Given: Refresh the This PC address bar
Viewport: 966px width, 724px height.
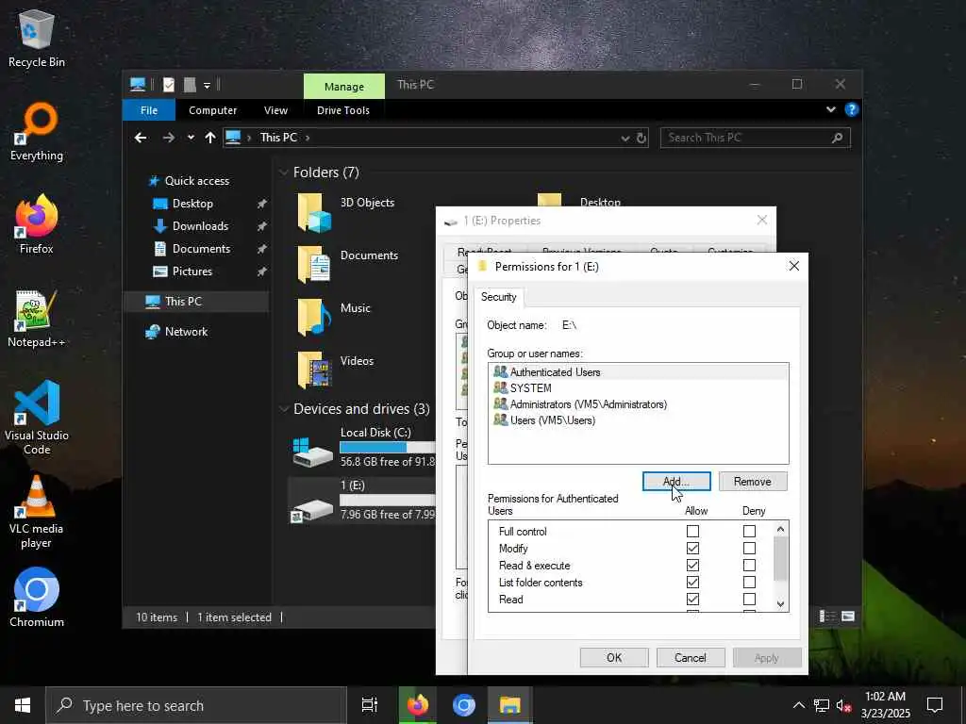Looking at the screenshot, I should 641,138.
